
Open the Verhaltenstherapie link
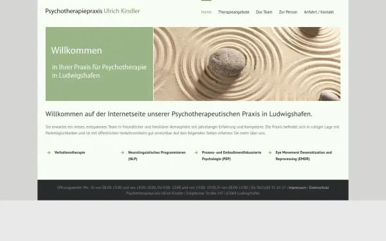coord(69,152)
